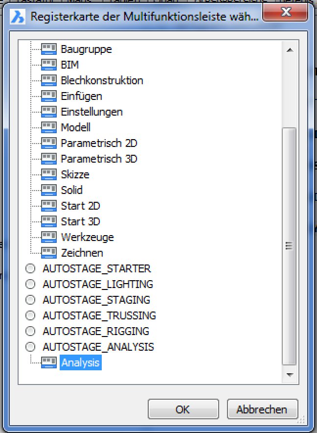Choose the AUTOSTAGE_RIGGING radio button
The height and width of the screenshot is (433, 317).
tap(30, 331)
